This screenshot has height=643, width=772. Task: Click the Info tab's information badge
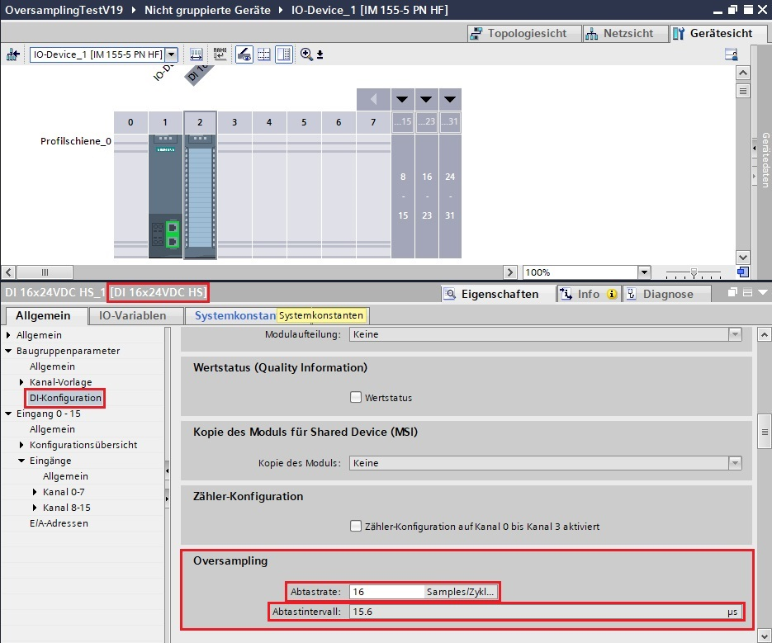612,294
